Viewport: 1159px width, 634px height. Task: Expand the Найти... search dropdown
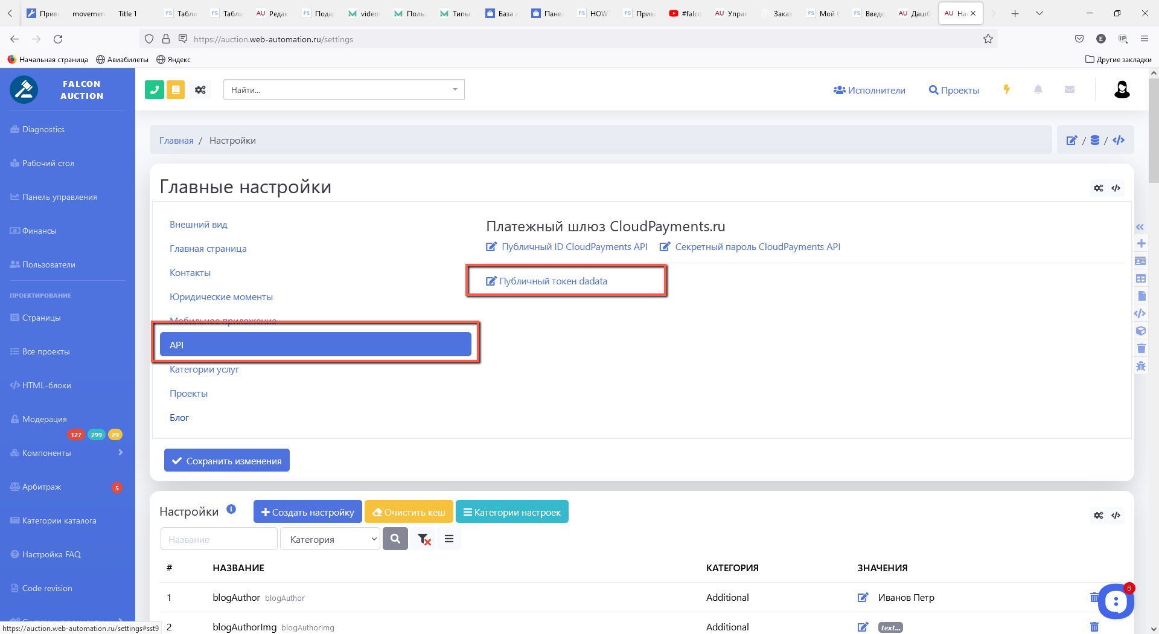455,90
